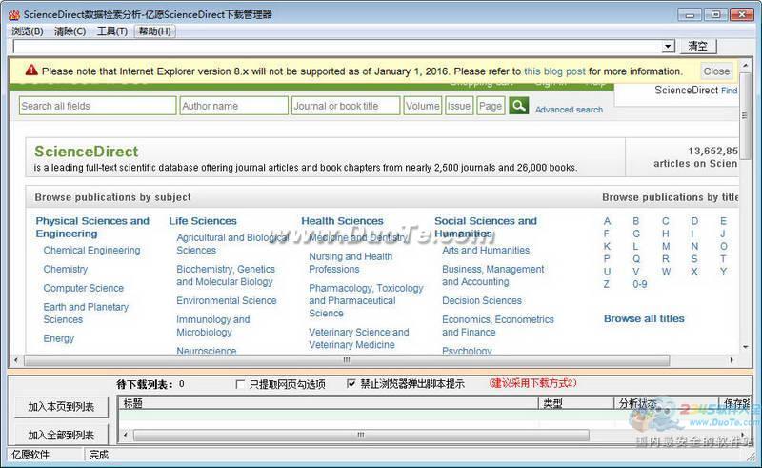Open Browse all titles link

[x=644, y=318]
